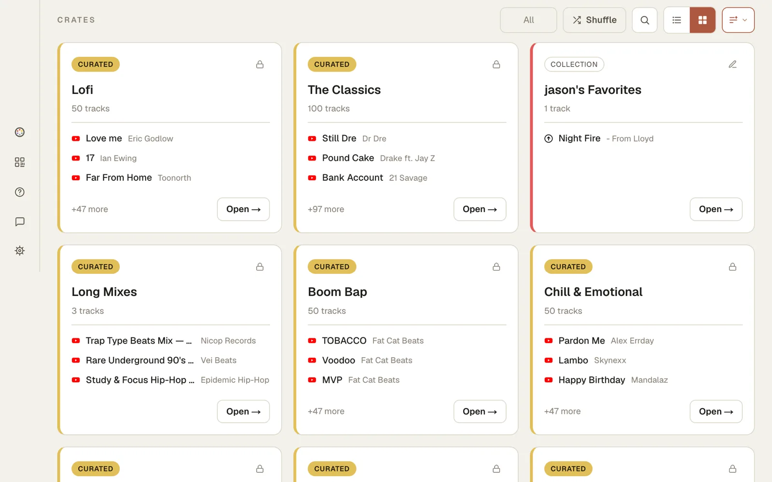Click YouTube icon next to TOBACCO

pos(312,341)
